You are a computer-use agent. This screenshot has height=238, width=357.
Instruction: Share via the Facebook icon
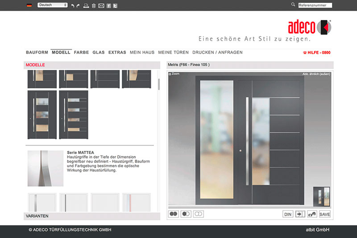(108, 5)
